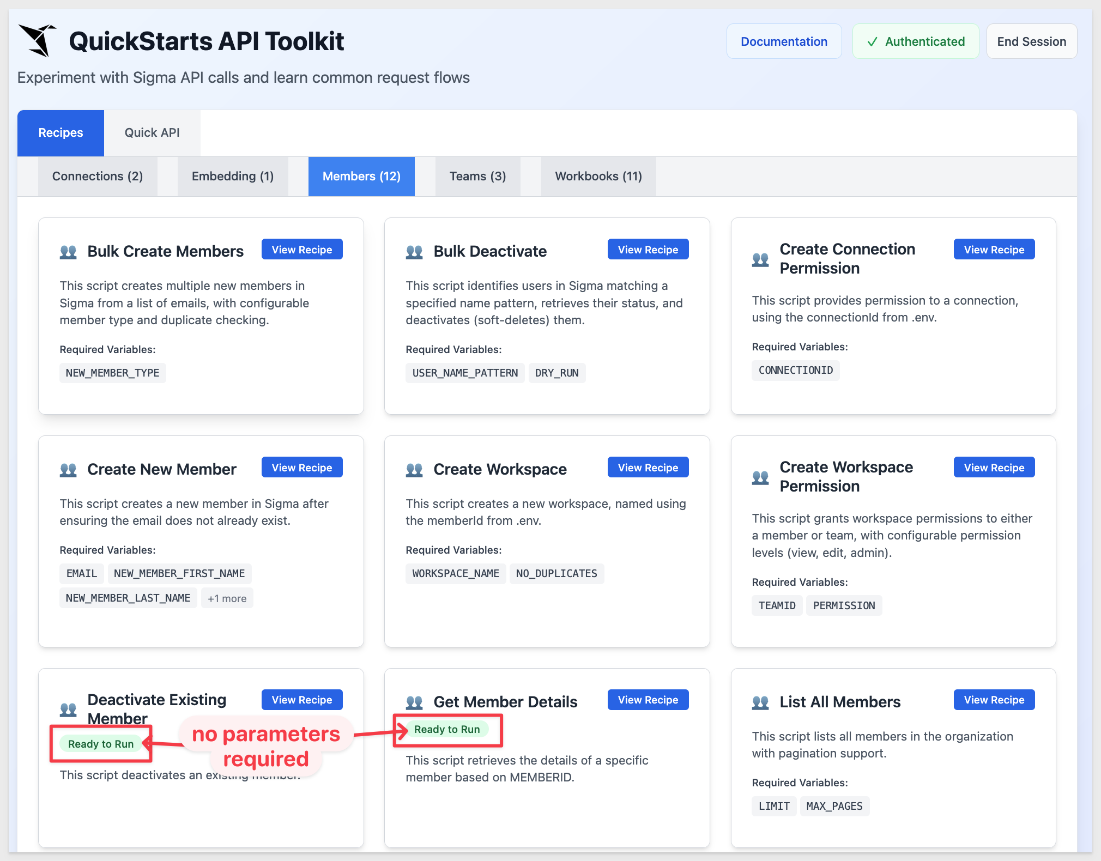Click the NO_DUPLICATES variable tag
The height and width of the screenshot is (861, 1101).
556,574
